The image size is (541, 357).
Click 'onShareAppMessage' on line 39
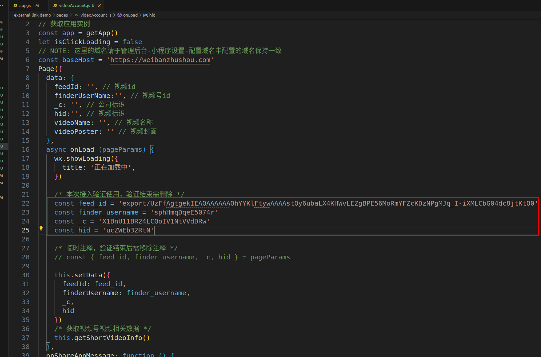pyautogui.click(x=80, y=355)
